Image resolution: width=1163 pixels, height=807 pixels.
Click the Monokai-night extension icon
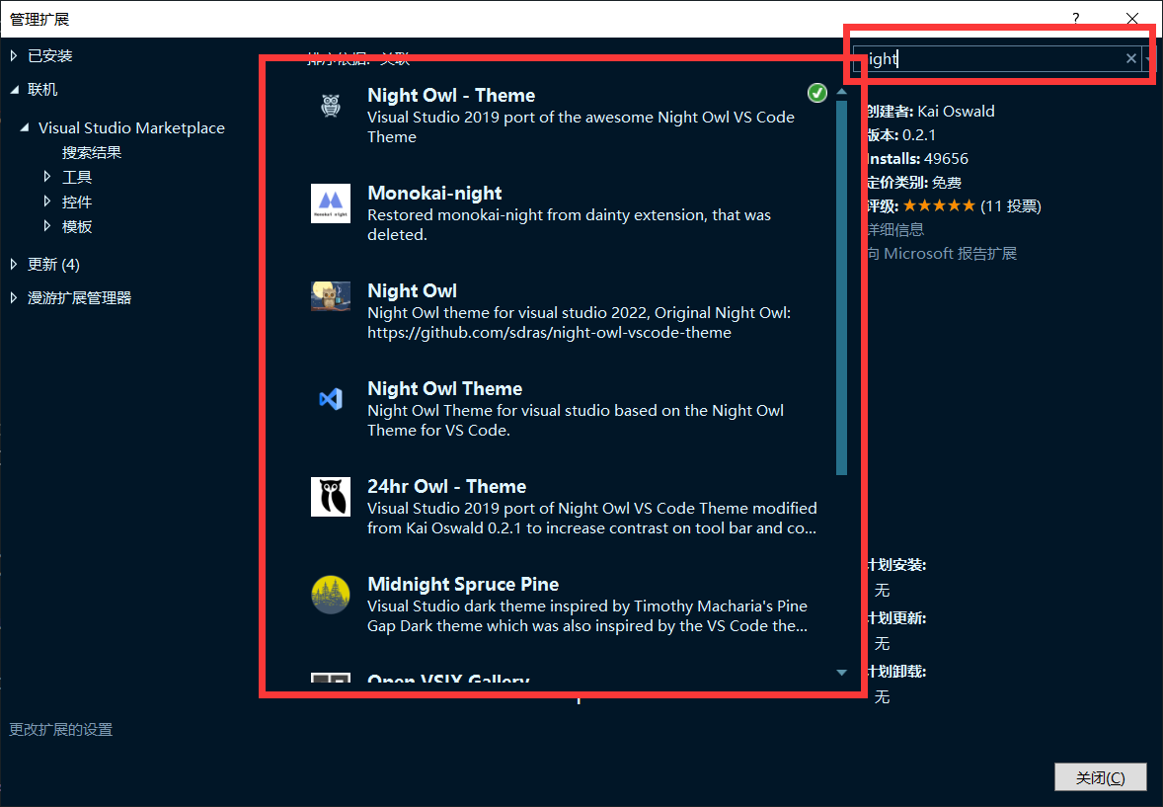pos(331,202)
